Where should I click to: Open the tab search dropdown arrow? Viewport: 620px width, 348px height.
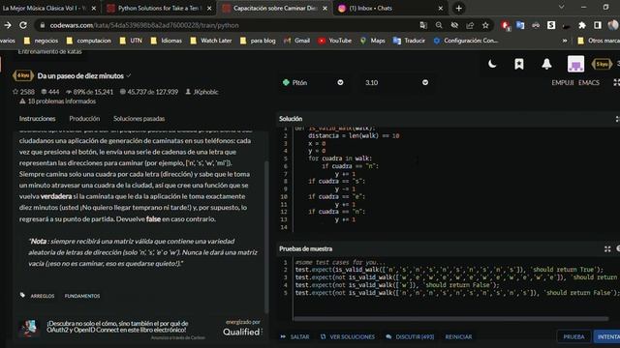[x=562, y=7]
